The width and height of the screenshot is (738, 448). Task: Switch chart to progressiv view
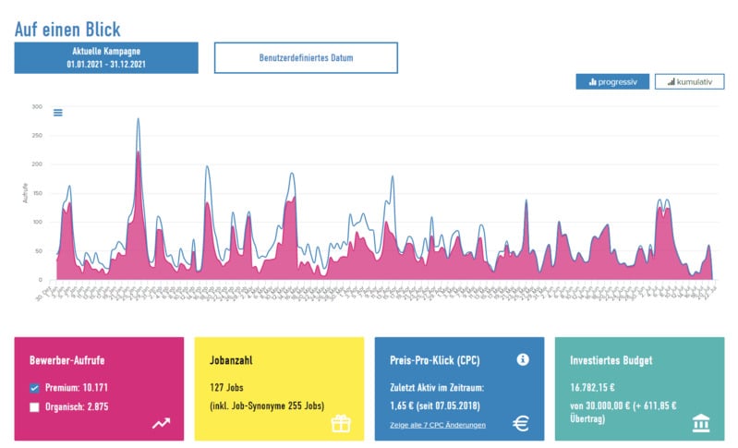click(x=612, y=82)
